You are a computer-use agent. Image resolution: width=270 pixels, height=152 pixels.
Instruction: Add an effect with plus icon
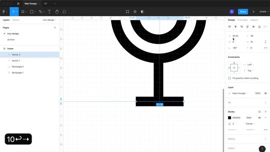(265, 139)
